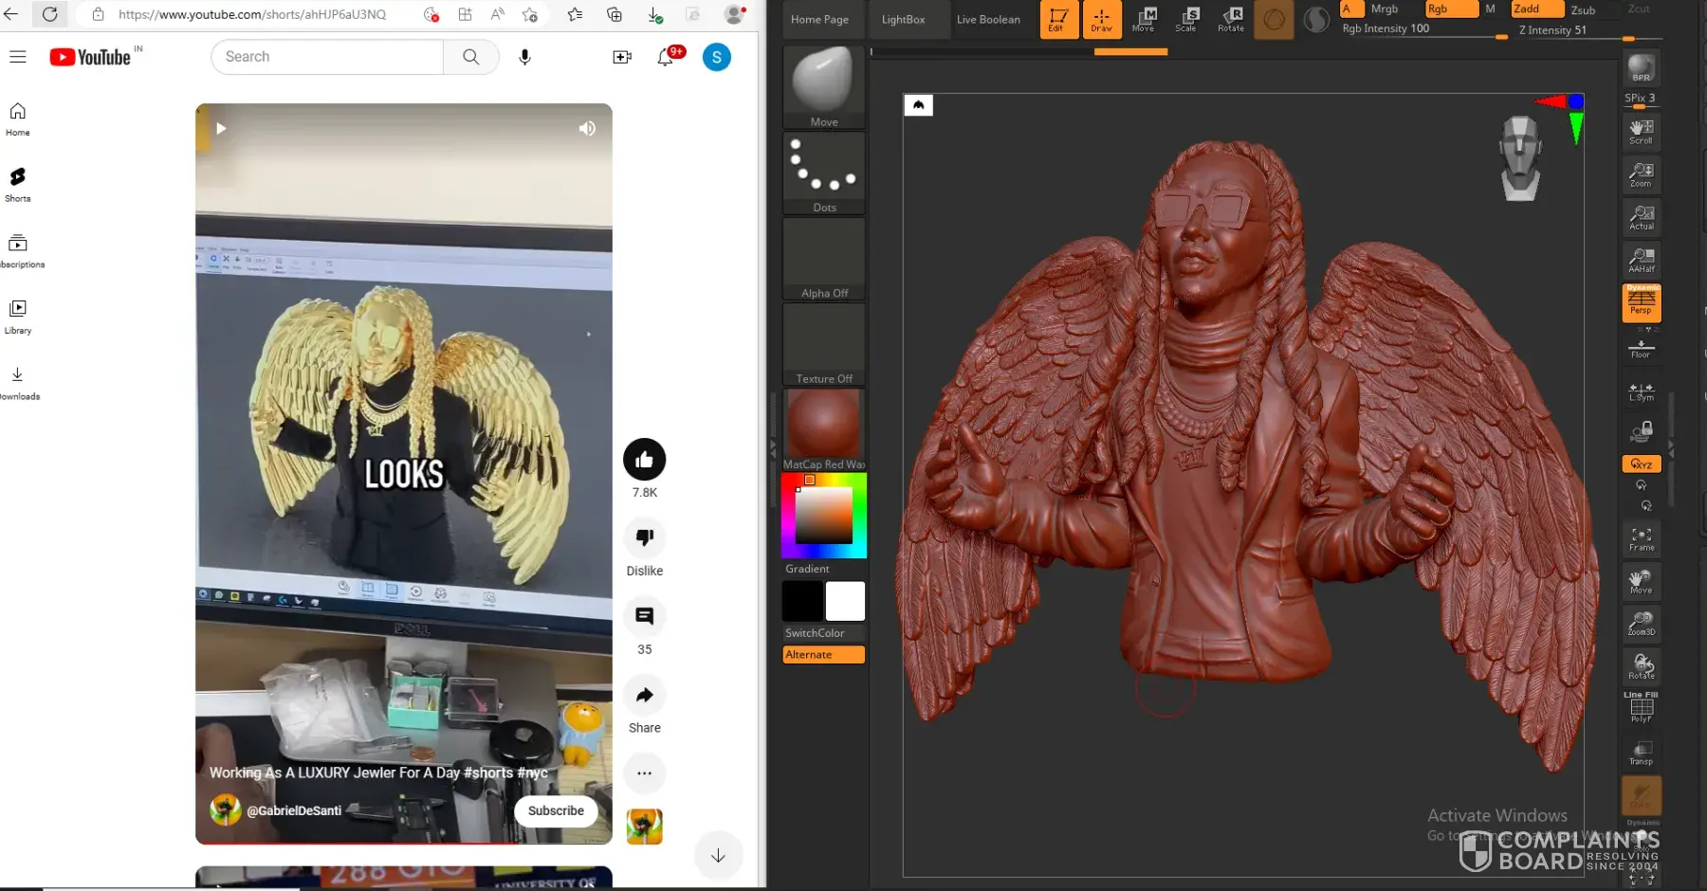Toggle Persp perspective mode
This screenshot has height=891, width=1707.
1641,302
